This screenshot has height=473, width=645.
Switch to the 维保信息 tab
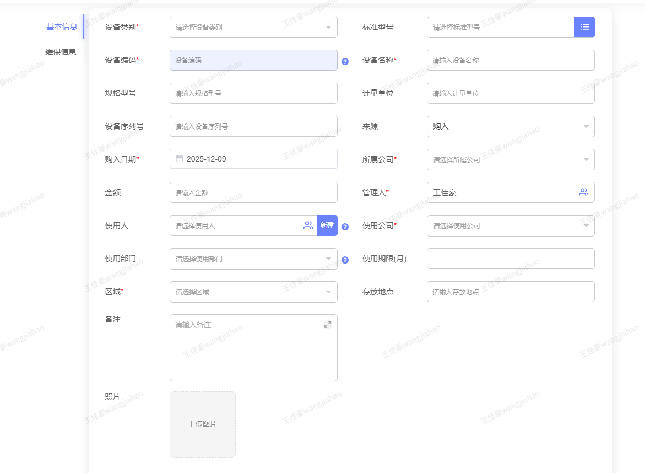pyautogui.click(x=61, y=52)
